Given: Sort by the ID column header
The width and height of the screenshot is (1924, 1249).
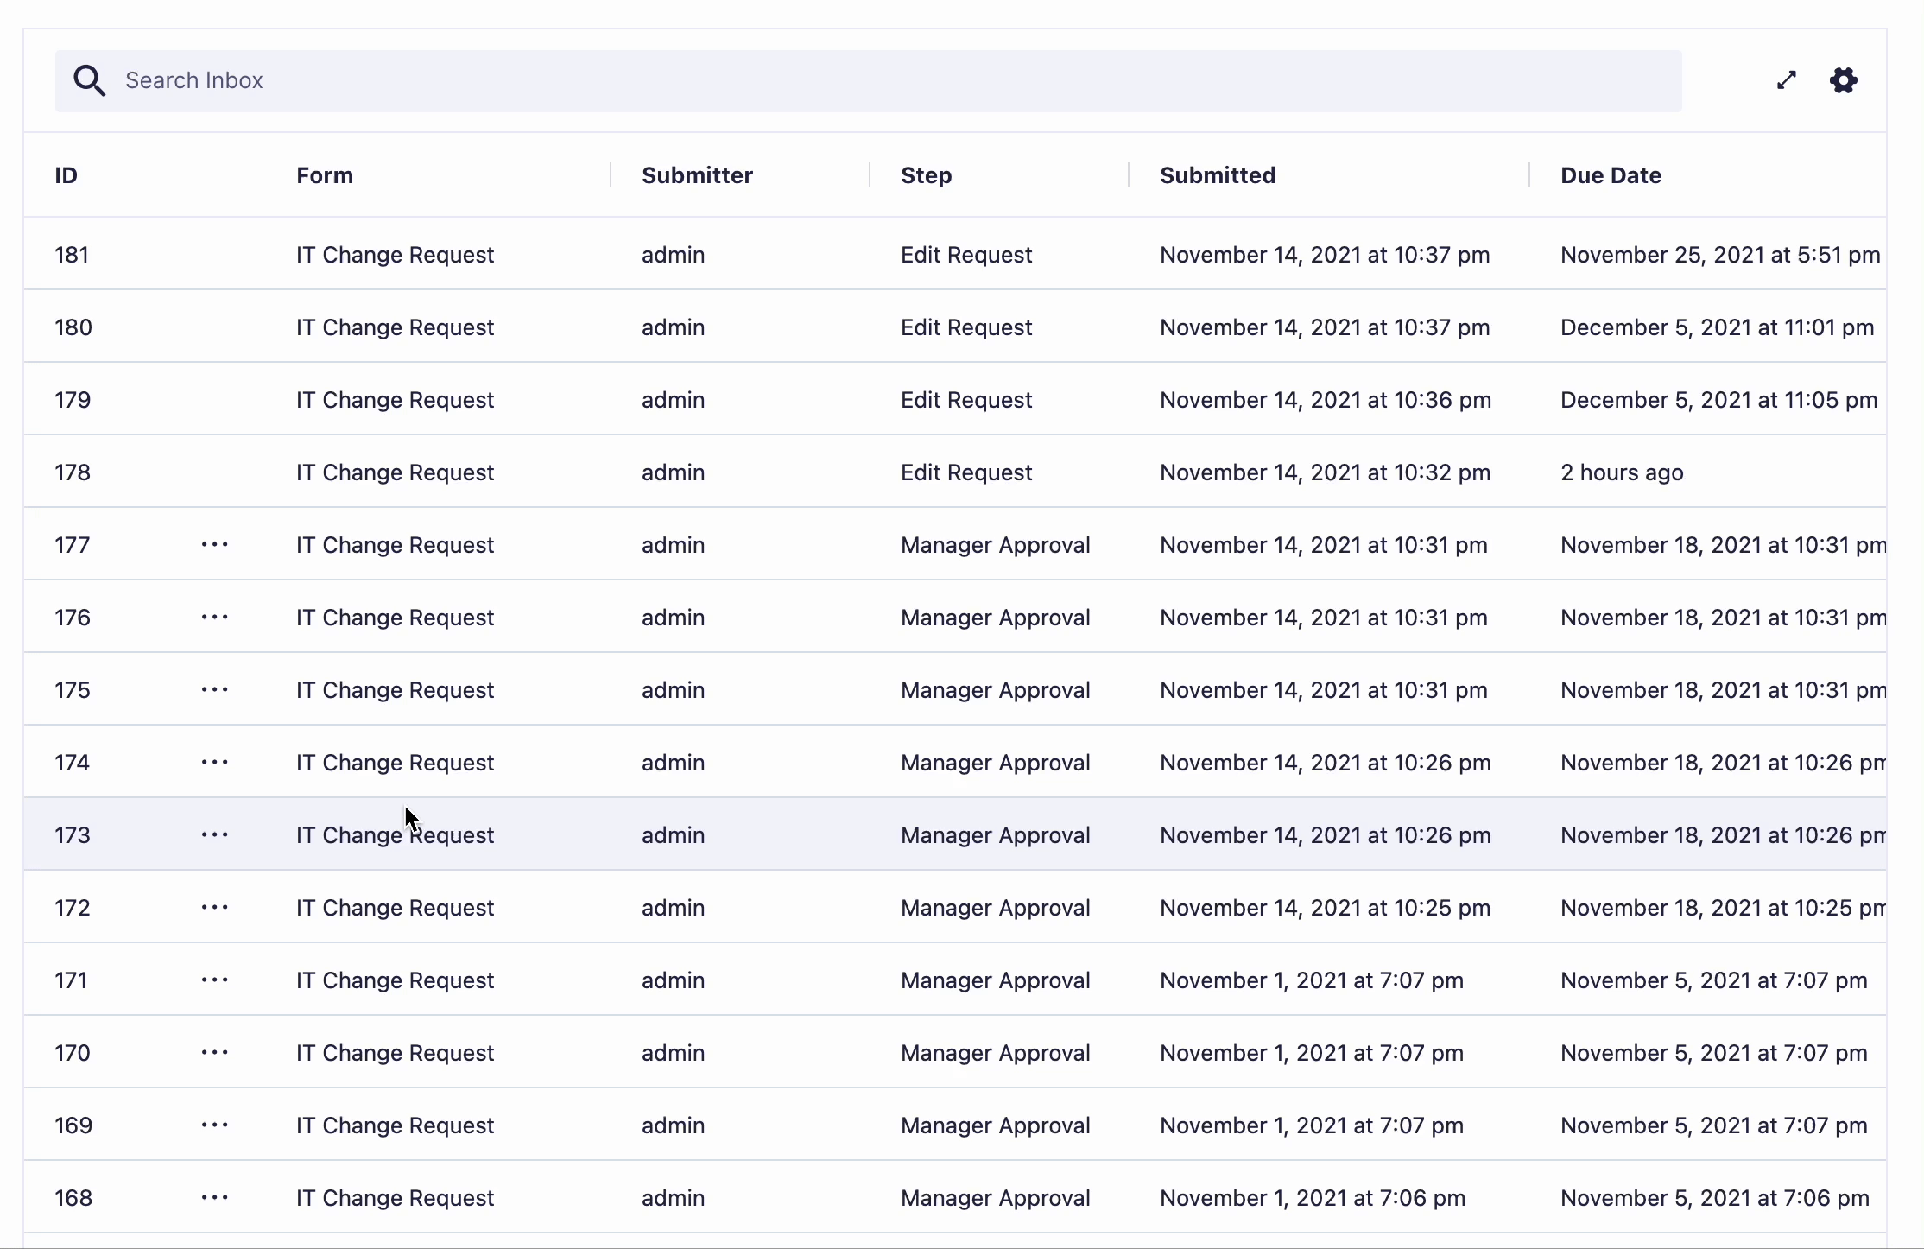Looking at the screenshot, I should coord(66,175).
